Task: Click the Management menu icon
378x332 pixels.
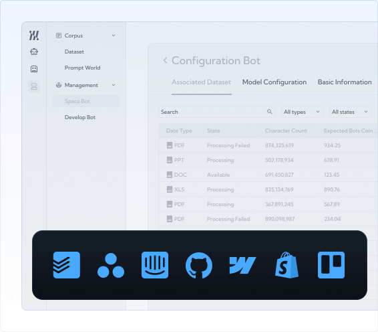Action: click(59, 85)
